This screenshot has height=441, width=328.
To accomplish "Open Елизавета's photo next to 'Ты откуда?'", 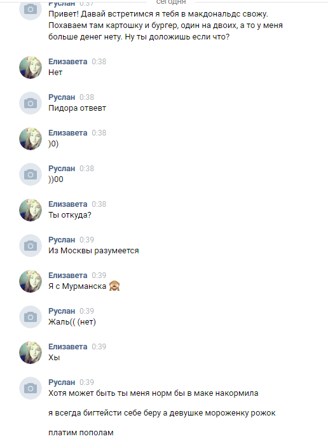I will (31, 210).
